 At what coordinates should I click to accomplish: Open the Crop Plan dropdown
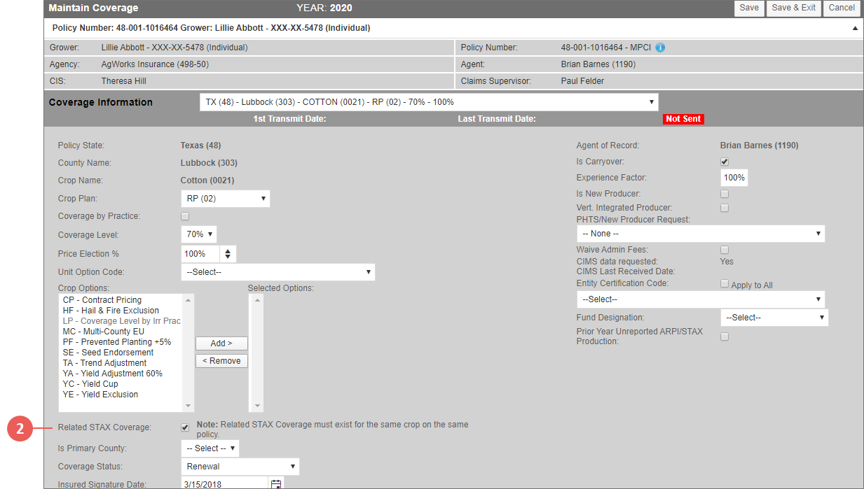[x=225, y=199]
